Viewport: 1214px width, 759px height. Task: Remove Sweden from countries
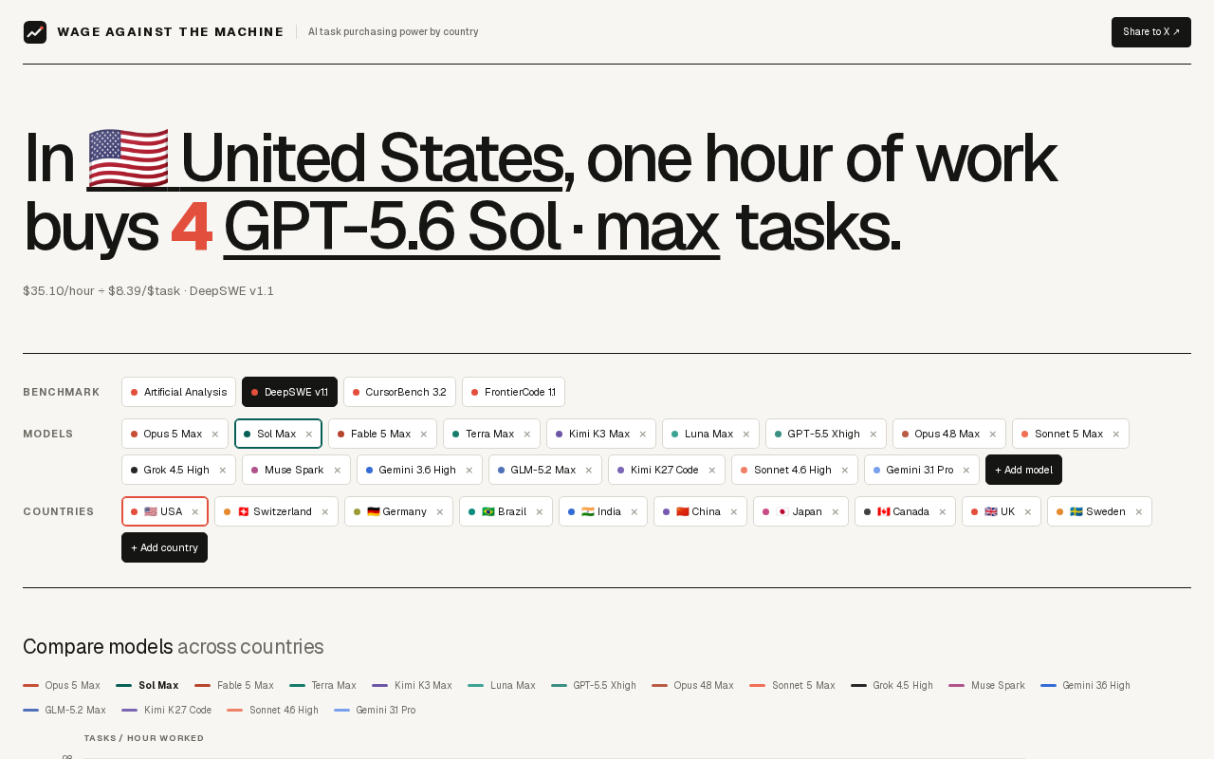coord(1139,511)
